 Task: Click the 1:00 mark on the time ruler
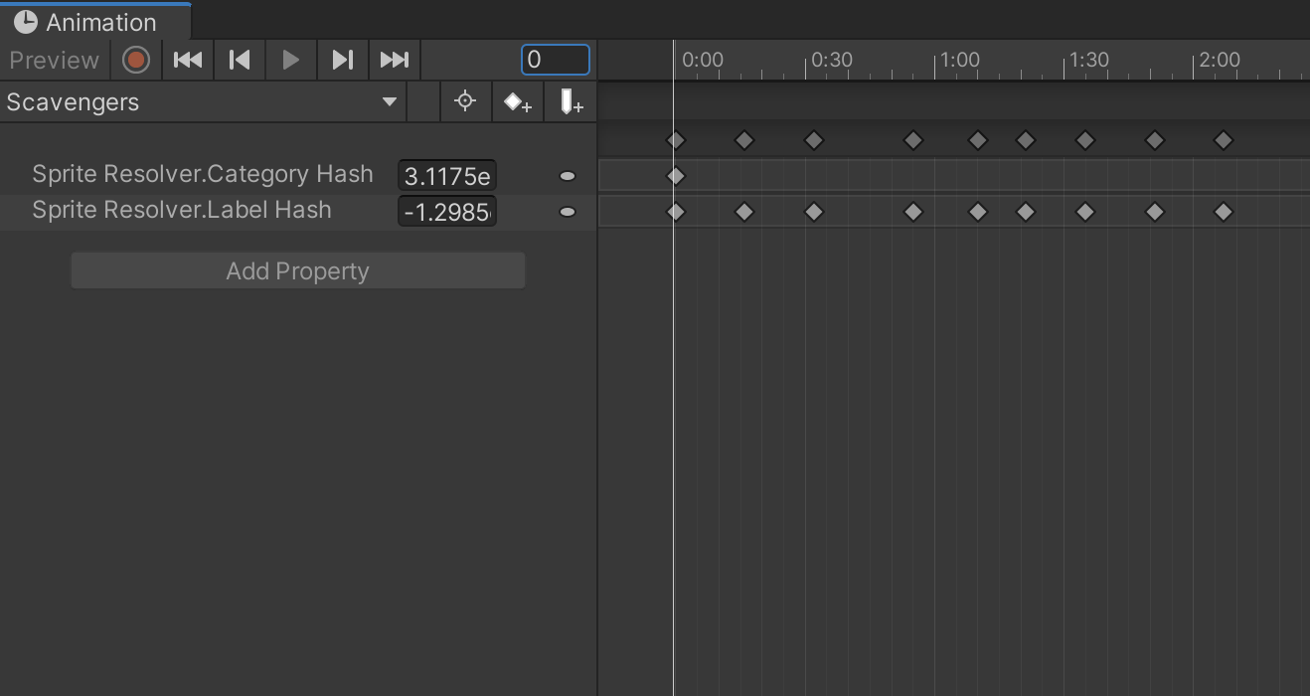959,60
